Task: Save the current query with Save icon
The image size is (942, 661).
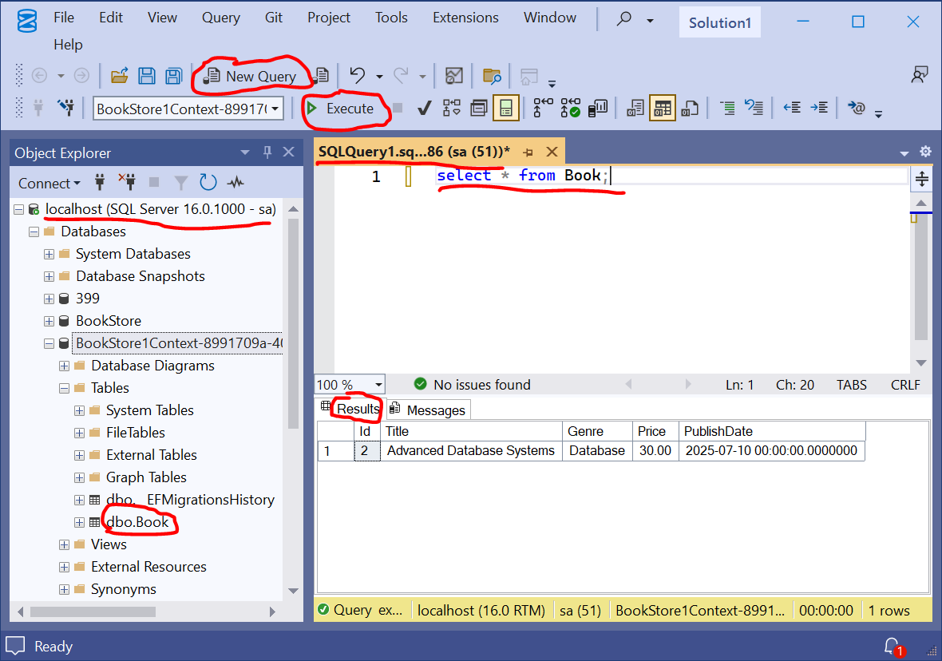Action: pos(147,76)
